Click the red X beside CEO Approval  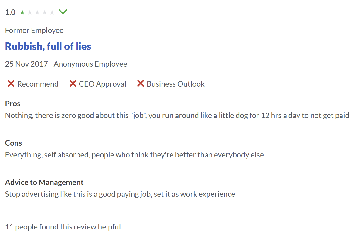point(73,83)
